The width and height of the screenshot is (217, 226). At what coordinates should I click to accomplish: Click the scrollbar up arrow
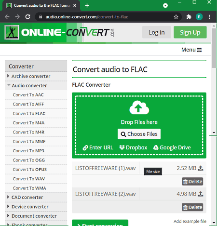point(214,26)
